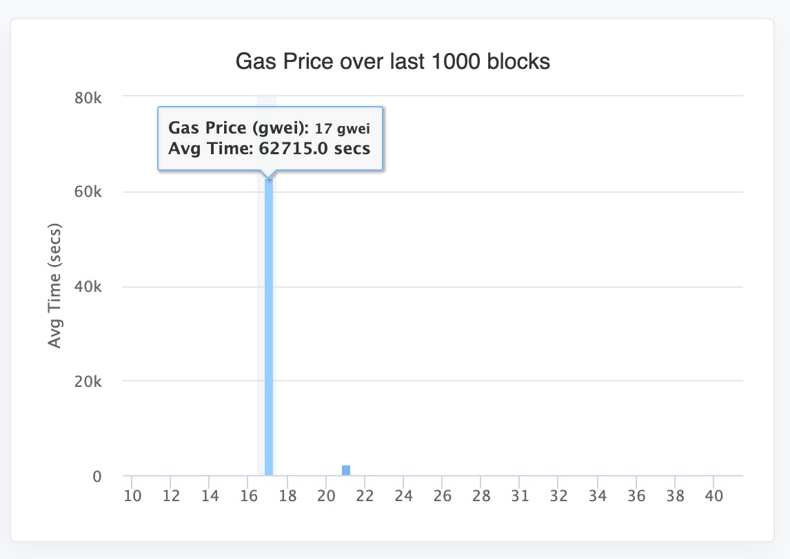Click the 20k y-axis label
Screen dimensions: 790x559
click(x=88, y=381)
